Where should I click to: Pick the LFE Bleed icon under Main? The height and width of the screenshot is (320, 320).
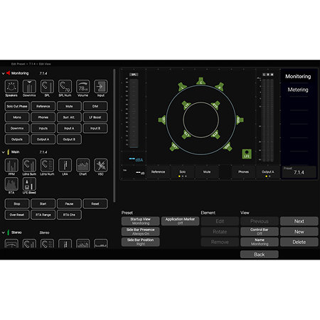(29, 184)
